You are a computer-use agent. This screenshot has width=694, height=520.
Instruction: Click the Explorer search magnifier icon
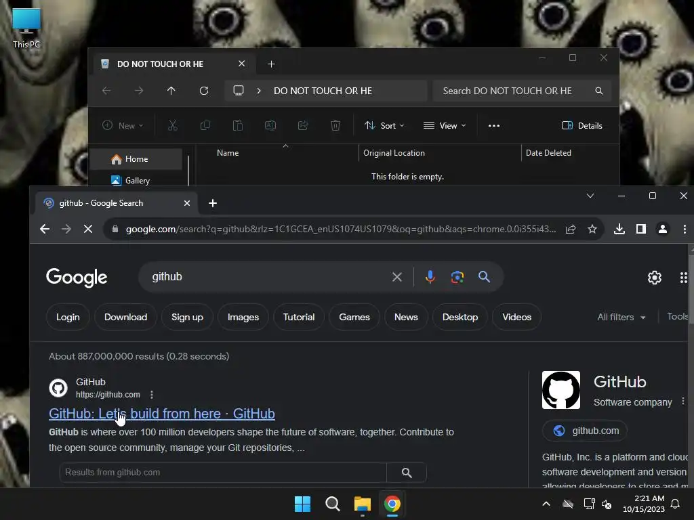(x=599, y=91)
